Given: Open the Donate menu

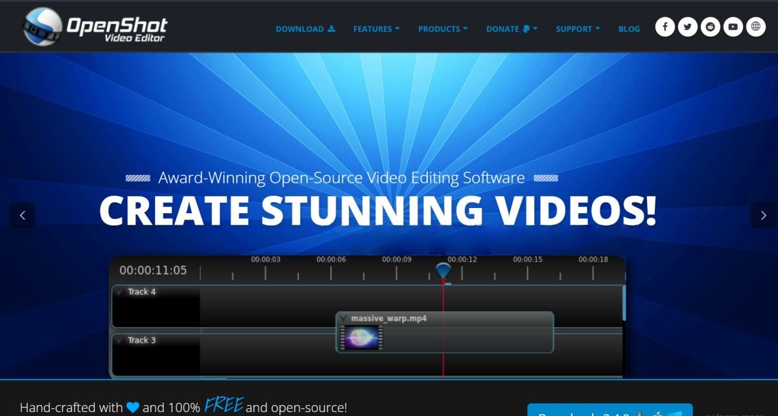Looking at the screenshot, I should coord(512,29).
